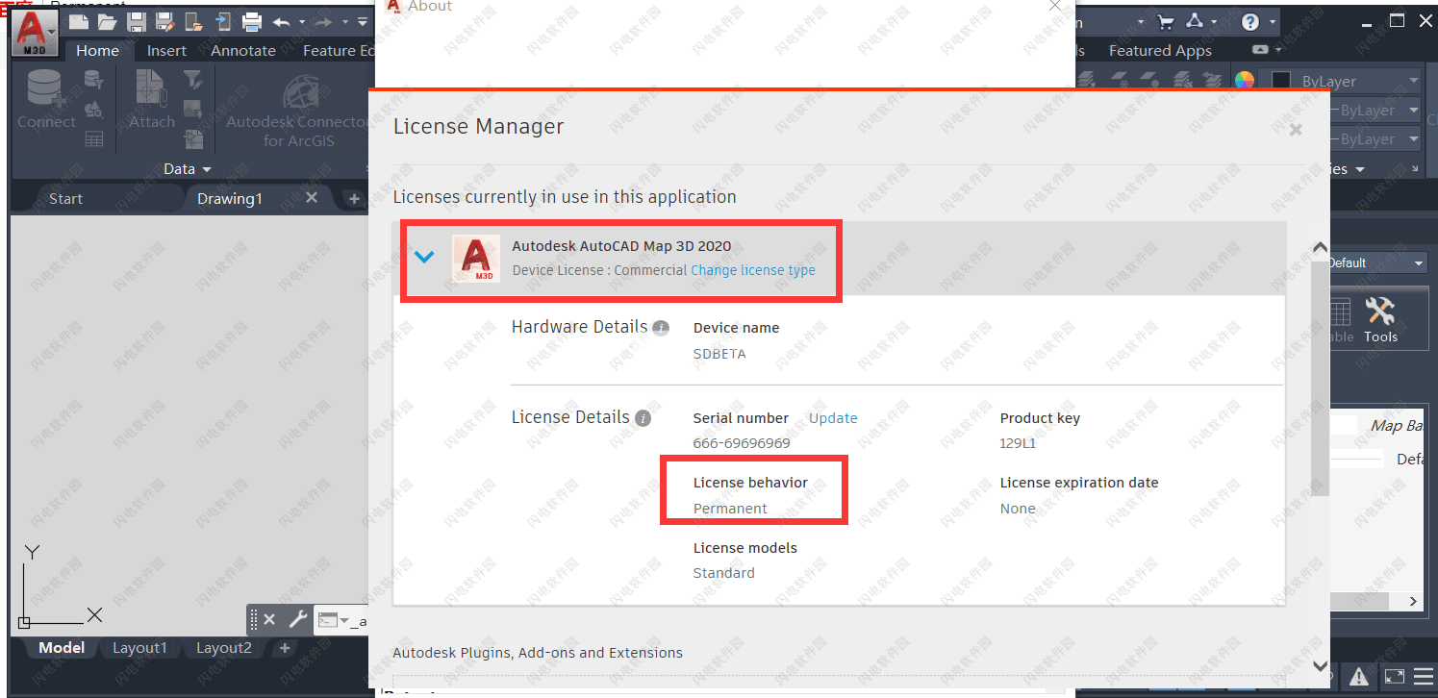Image resolution: width=1438 pixels, height=698 pixels.
Task: Click the Redo arrow icon
Action: click(x=325, y=21)
